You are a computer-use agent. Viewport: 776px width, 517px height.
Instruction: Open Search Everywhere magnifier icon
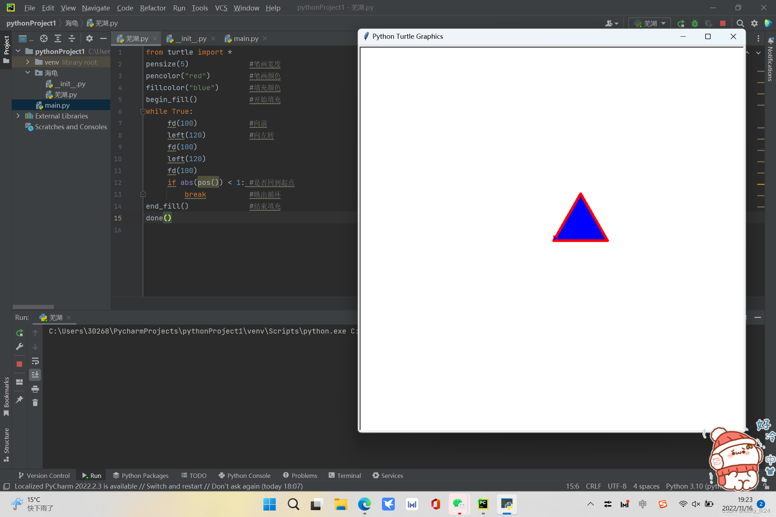(x=740, y=23)
